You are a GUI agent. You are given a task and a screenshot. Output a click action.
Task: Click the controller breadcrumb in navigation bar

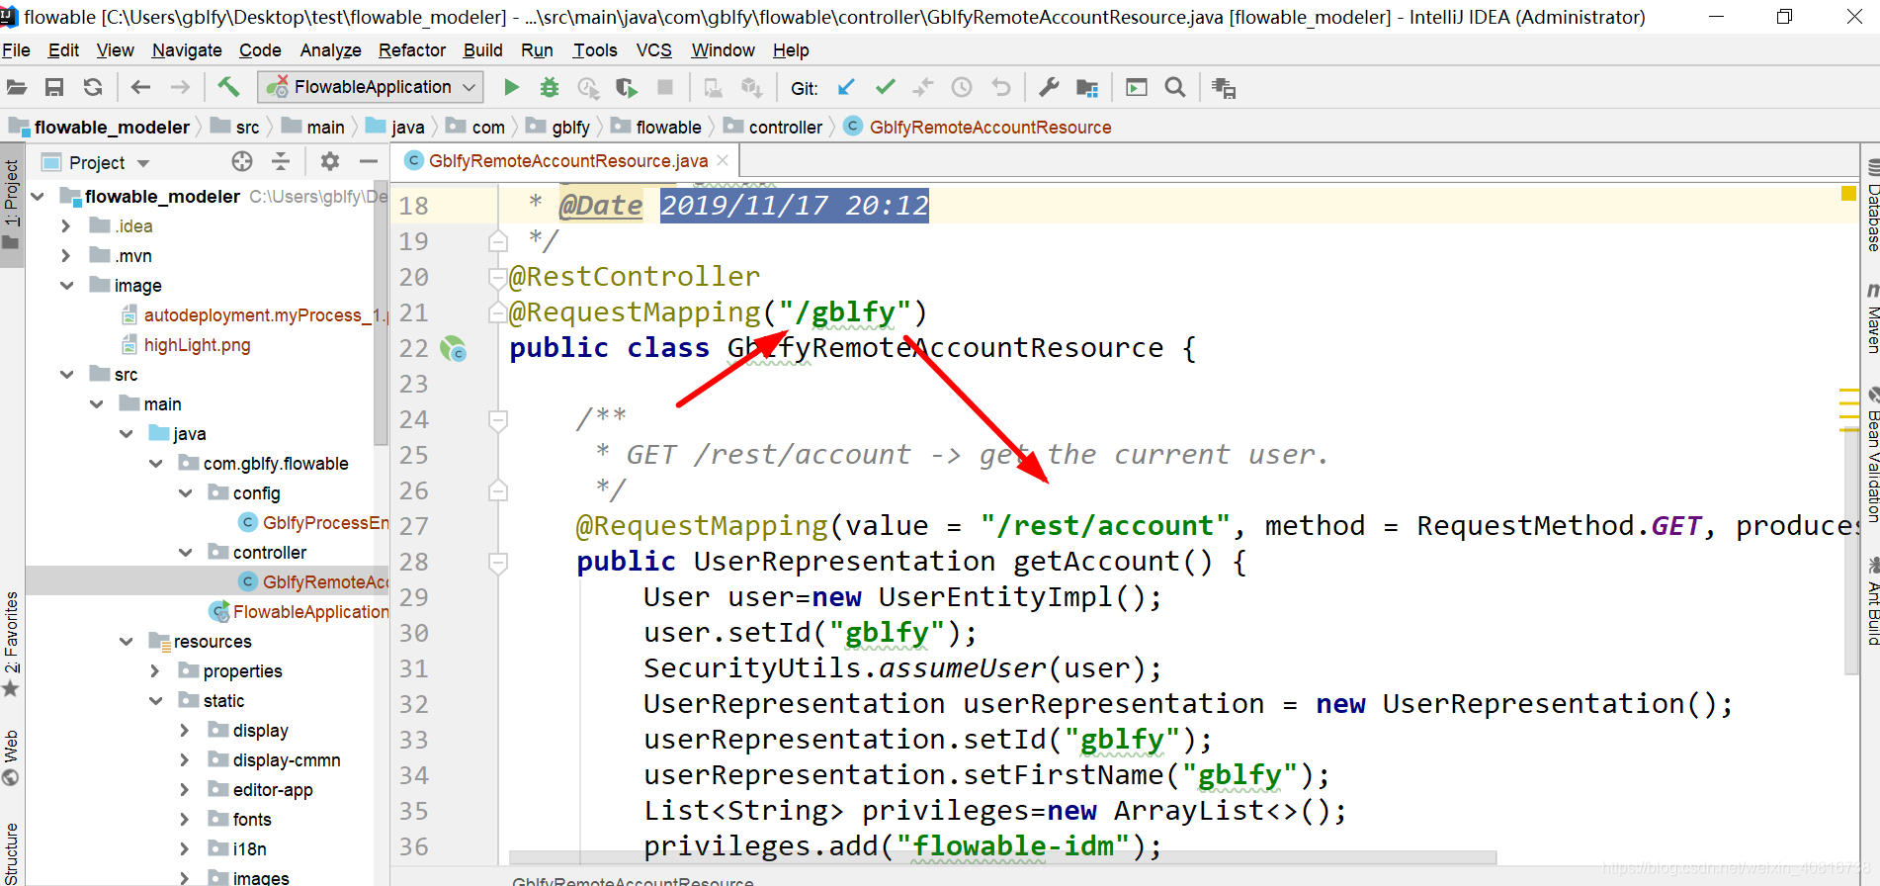click(773, 127)
